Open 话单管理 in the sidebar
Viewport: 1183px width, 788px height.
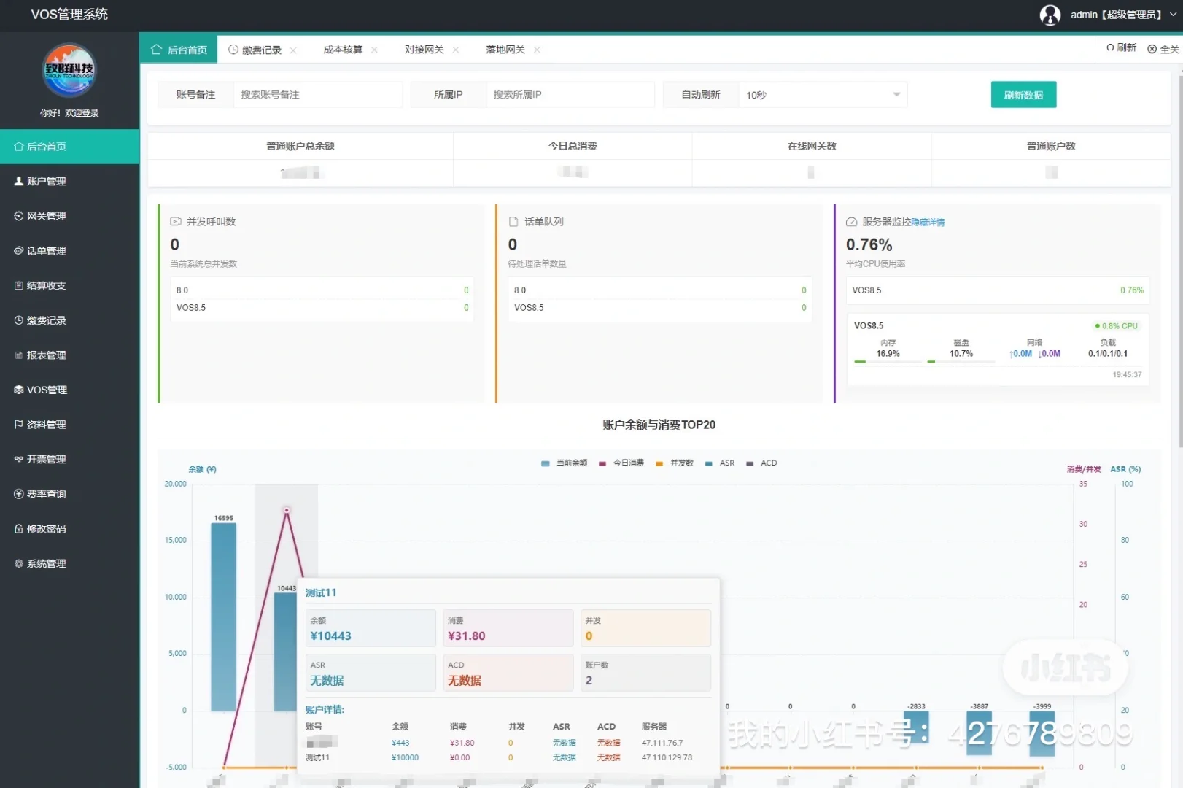69,251
